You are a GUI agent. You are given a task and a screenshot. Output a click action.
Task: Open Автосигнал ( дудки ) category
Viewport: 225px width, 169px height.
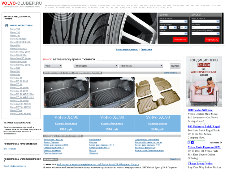coord(53,140)
